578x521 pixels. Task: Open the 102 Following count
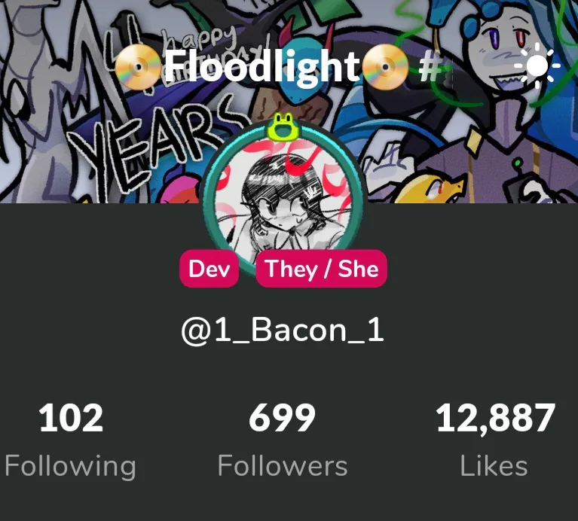(x=71, y=418)
